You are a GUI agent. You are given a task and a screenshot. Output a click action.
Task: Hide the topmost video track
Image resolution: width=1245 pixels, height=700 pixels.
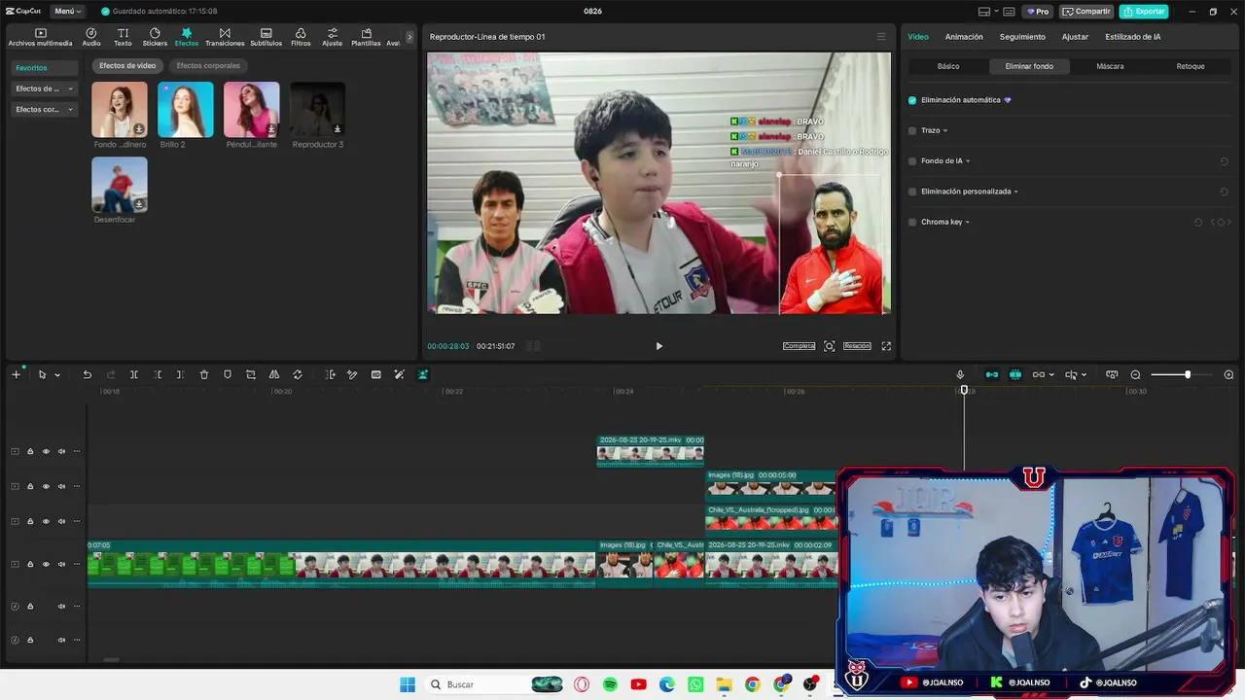(x=46, y=451)
